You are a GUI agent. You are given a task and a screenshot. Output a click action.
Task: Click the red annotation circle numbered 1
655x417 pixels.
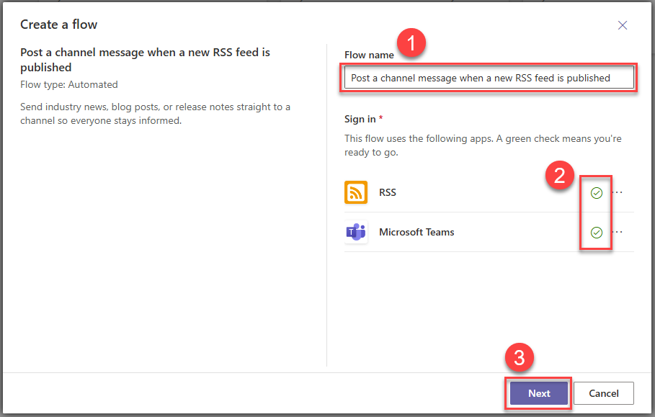411,44
